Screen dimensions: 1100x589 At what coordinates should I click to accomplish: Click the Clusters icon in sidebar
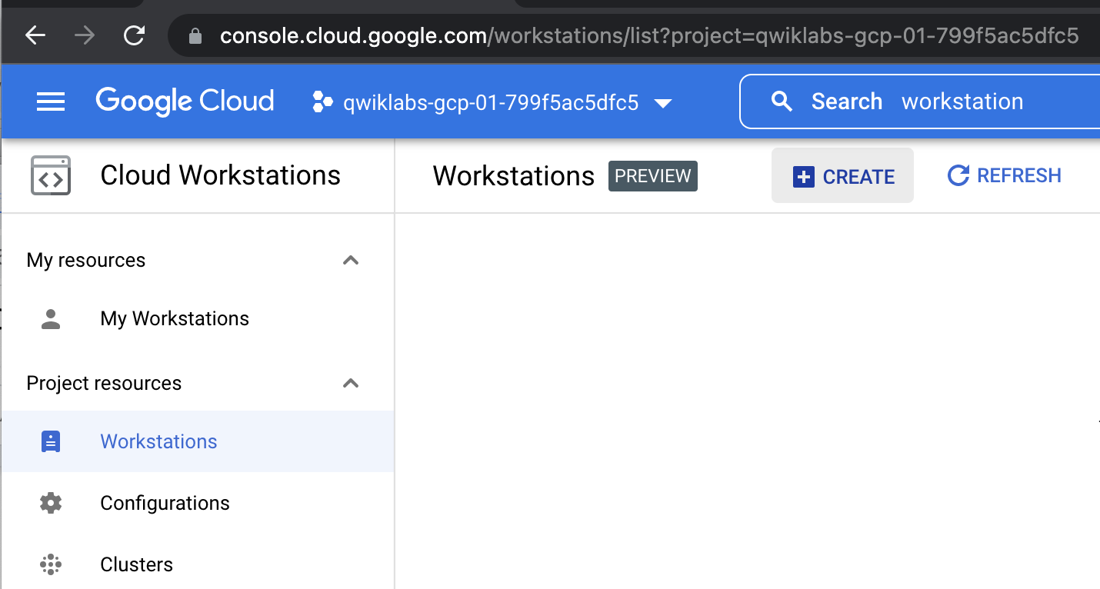tap(50, 564)
